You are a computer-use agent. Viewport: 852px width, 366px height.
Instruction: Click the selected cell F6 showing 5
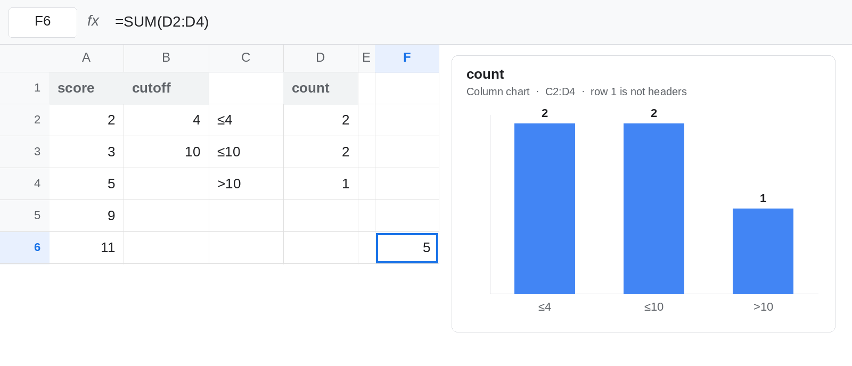(407, 248)
